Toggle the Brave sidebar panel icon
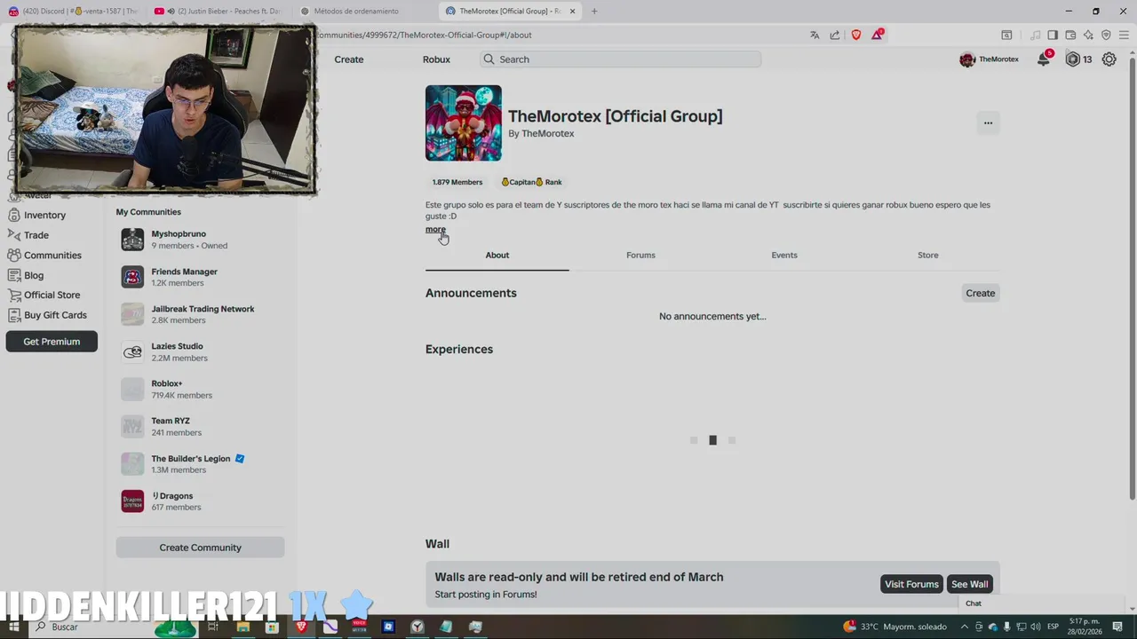The width and height of the screenshot is (1137, 639). pos(1053,35)
